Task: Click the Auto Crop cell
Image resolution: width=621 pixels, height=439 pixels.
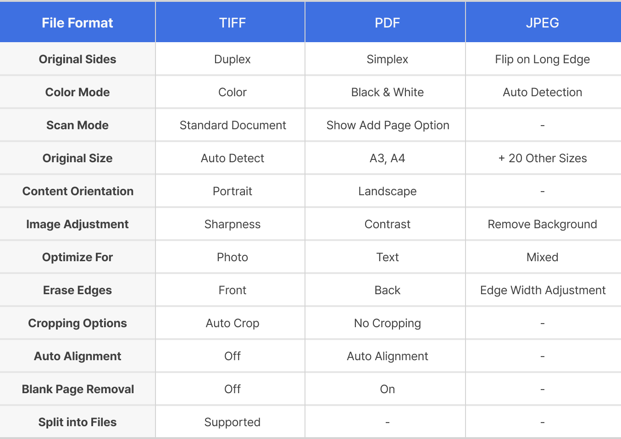Action: click(x=233, y=323)
